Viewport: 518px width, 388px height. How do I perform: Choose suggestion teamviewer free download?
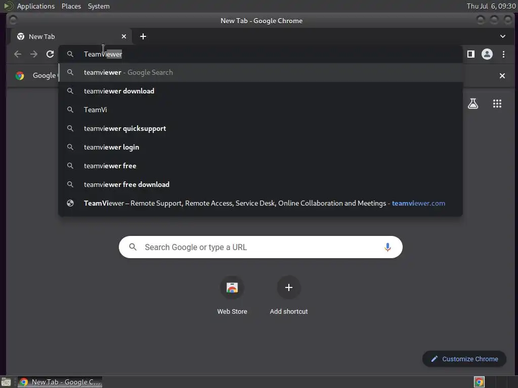[x=261, y=184]
